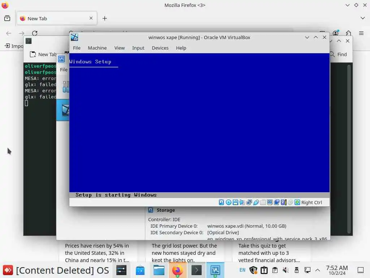Click the Import bookmarks button in Firefox
370x278 pixels.
click(14, 46)
